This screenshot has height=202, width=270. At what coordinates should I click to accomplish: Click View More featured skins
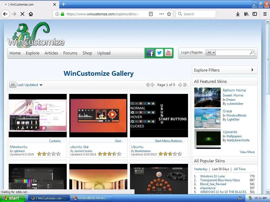click(x=247, y=152)
